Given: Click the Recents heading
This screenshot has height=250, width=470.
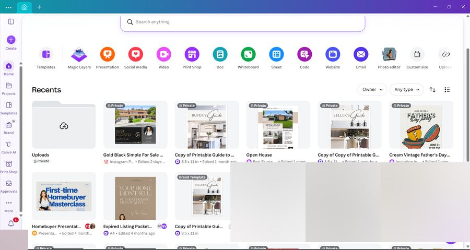Looking at the screenshot, I should point(46,90).
